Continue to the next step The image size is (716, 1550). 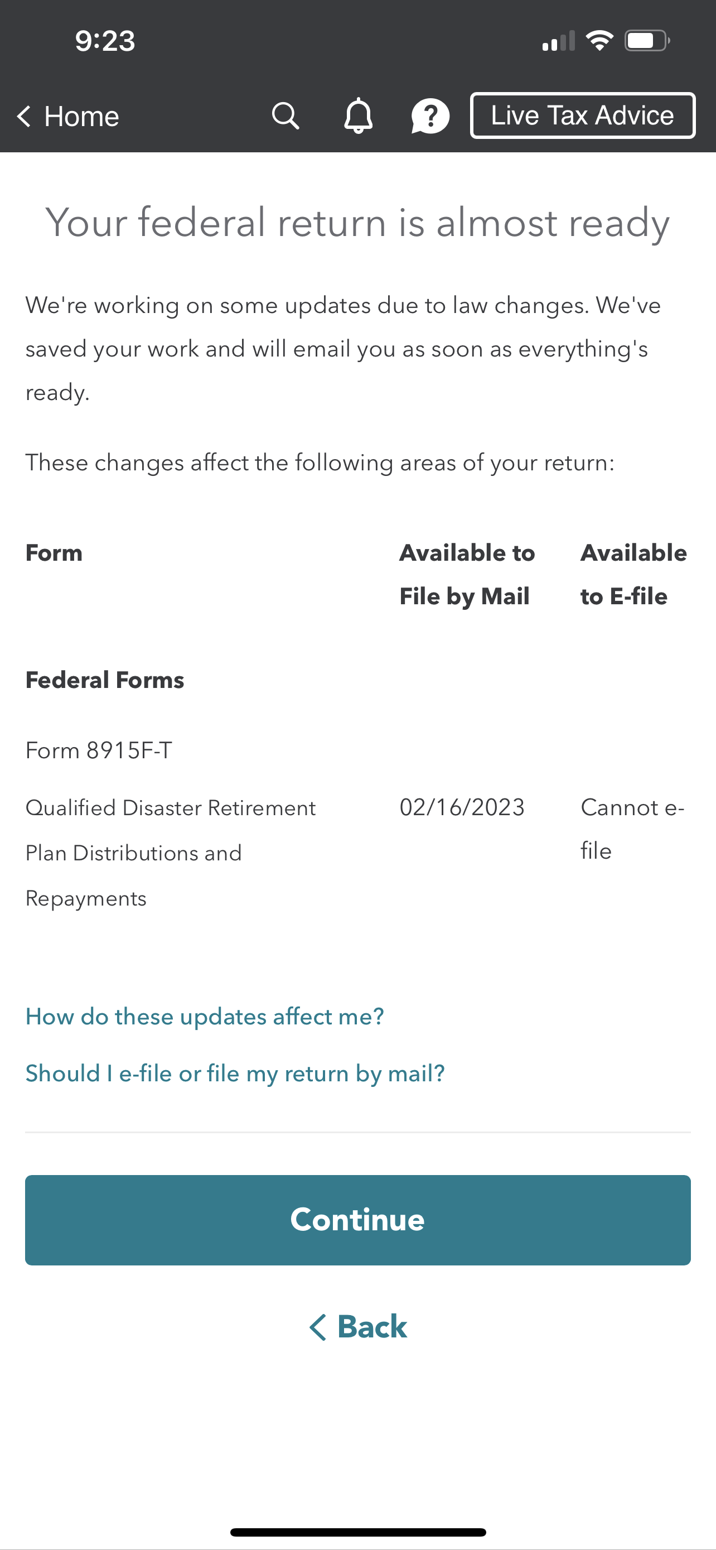357,1220
